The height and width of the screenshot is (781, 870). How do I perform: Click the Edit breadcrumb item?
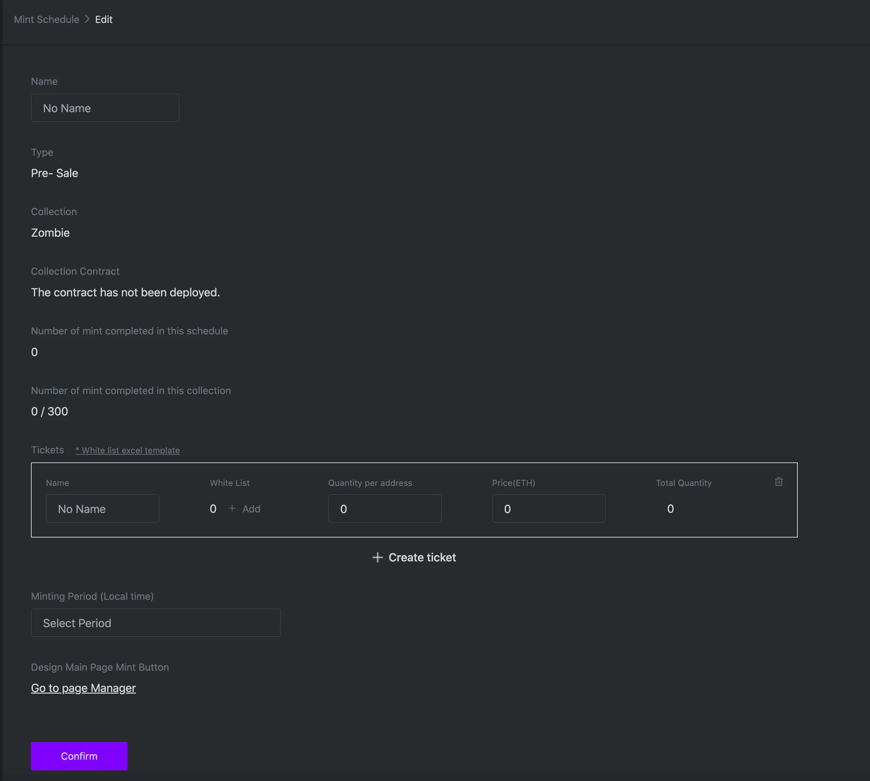104,19
